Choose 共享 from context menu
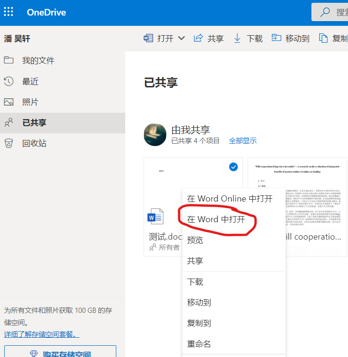The width and height of the screenshot is (348, 357). [x=234, y=261]
